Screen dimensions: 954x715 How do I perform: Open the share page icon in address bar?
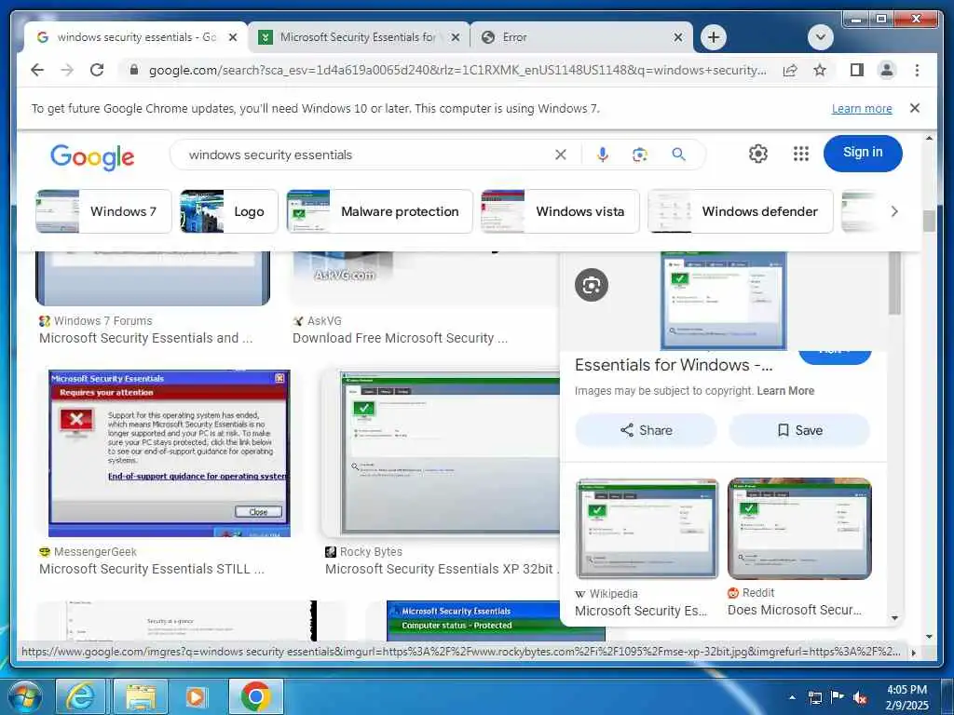point(790,70)
